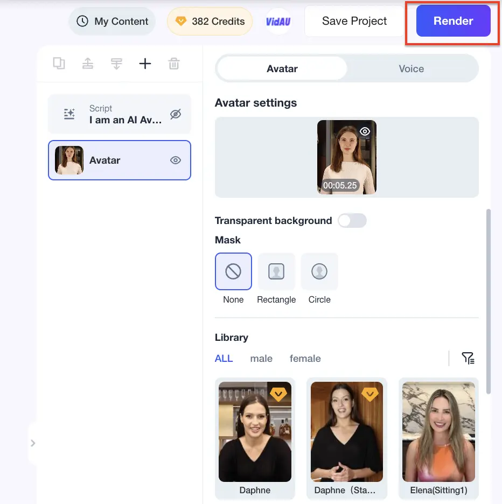
Task: Toggle visibility of the Script layer
Action: [x=176, y=114]
